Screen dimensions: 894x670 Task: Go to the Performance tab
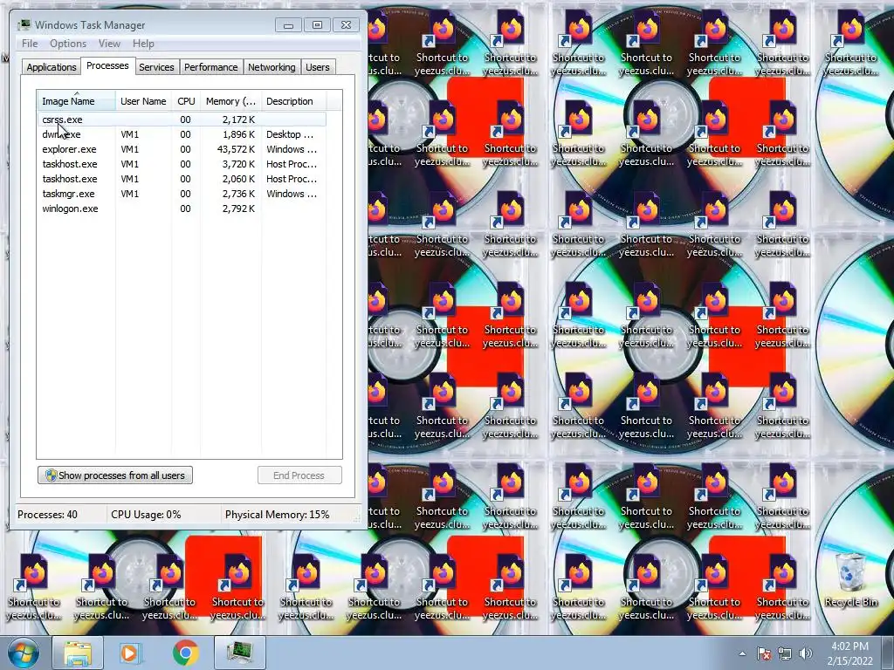coord(211,67)
